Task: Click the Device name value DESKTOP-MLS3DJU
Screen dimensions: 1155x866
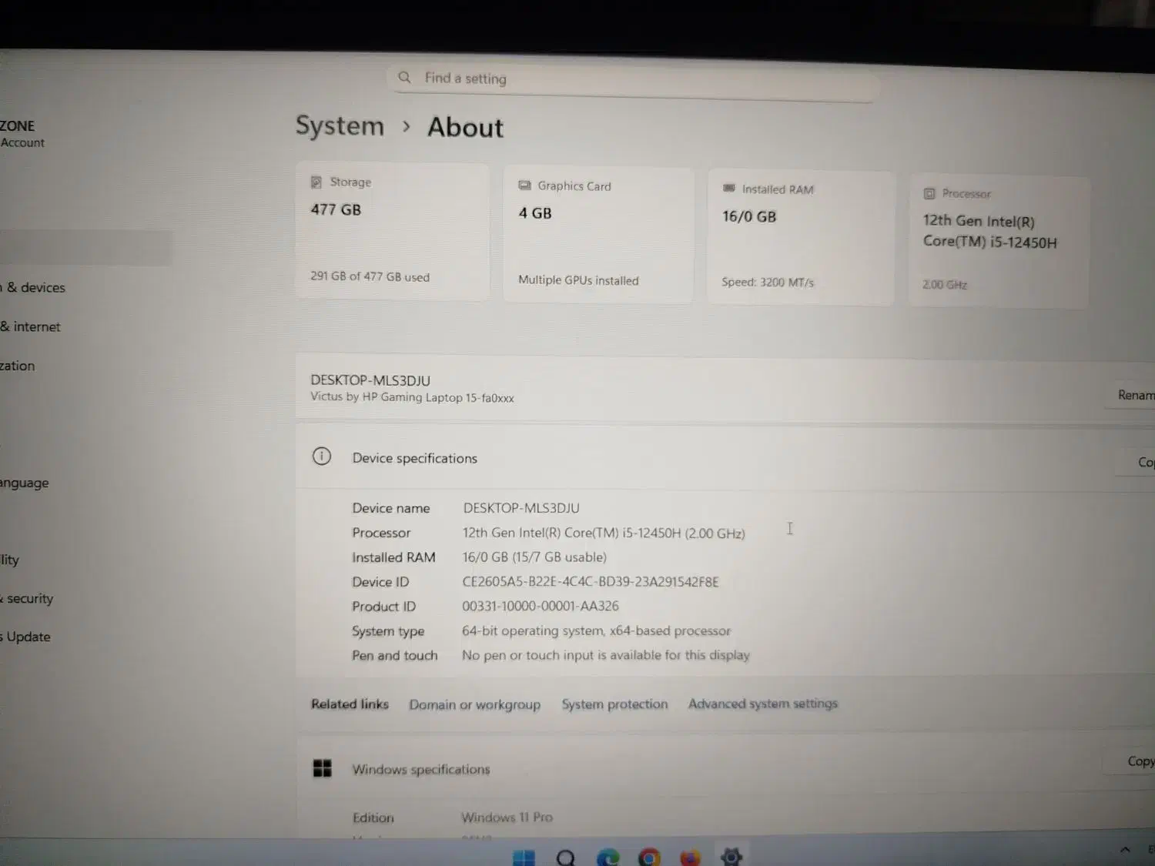Action: pyautogui.click(x=521, y=508)
